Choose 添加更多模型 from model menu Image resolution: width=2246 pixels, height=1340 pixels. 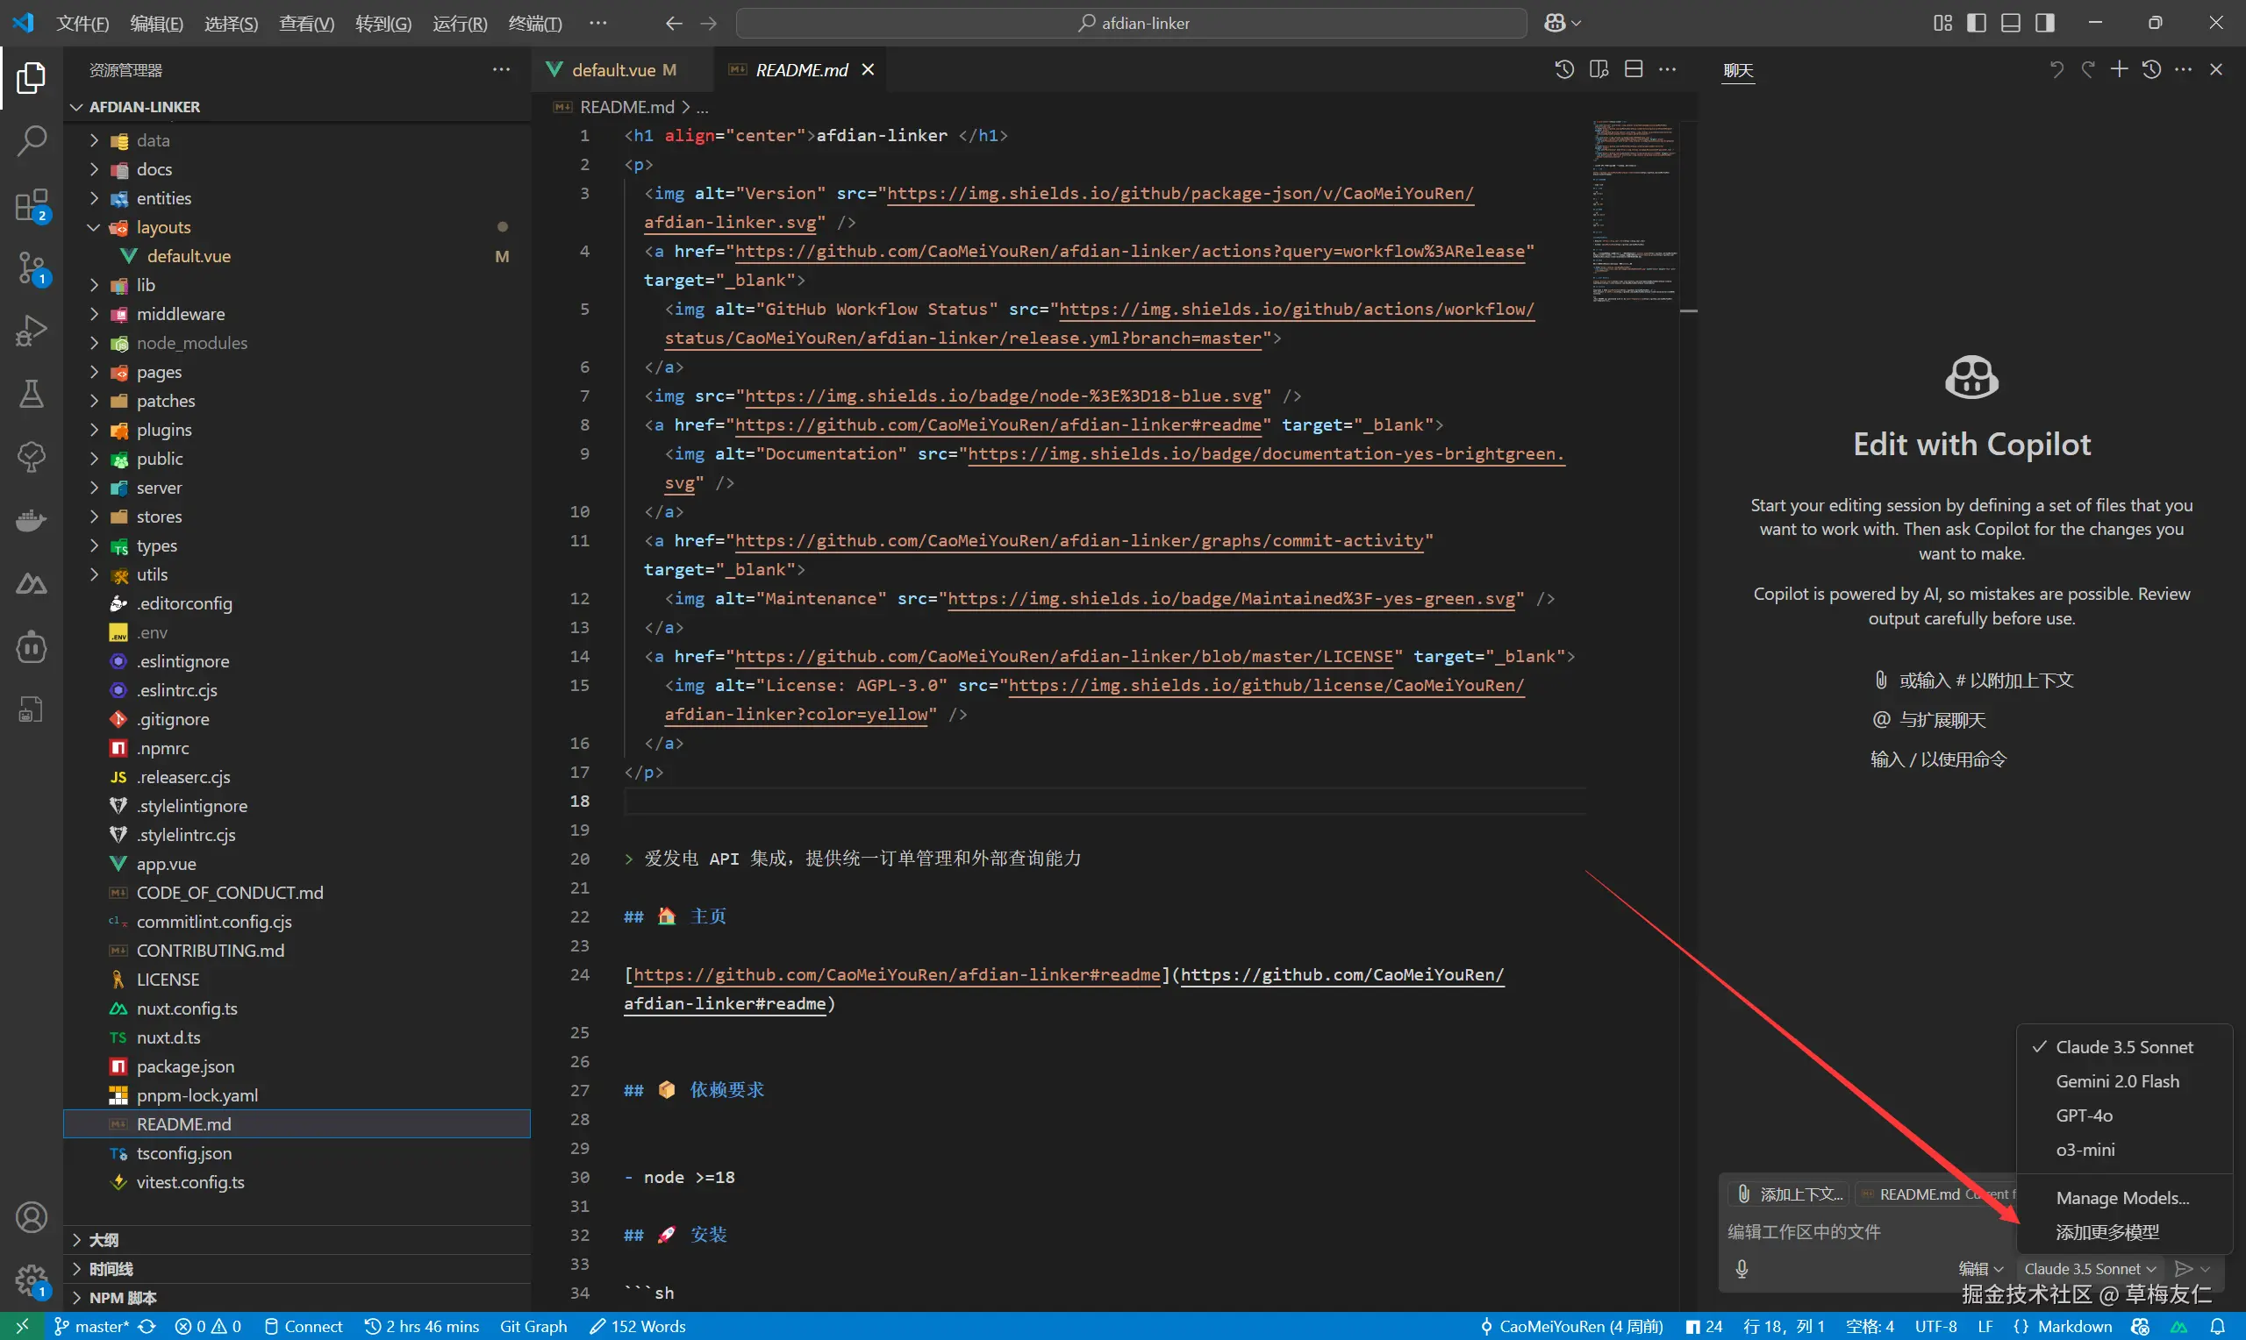[2124, 1232]
